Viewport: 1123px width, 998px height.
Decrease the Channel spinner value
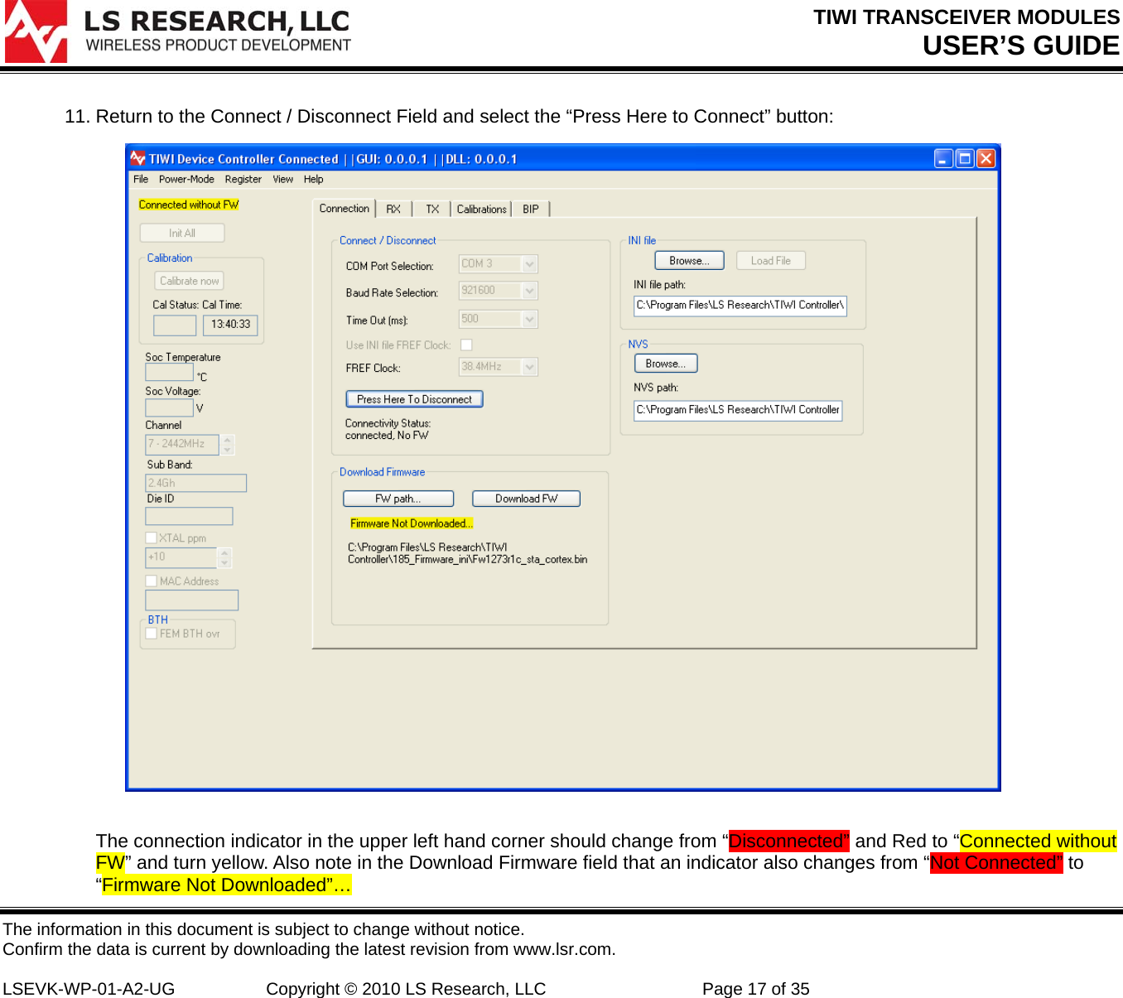(x=227, y=450)
